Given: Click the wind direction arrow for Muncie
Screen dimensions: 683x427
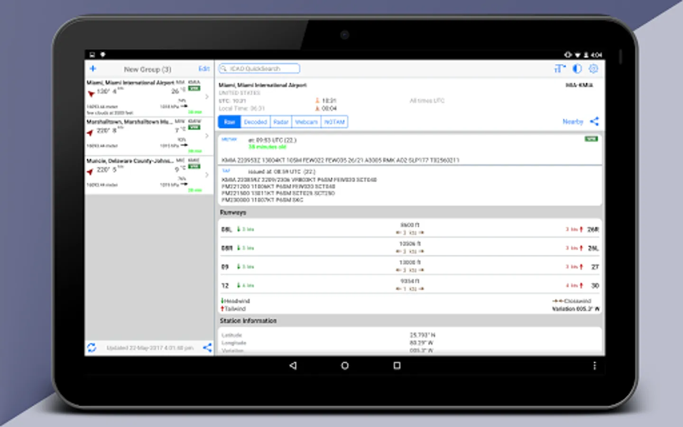Looking at the screenshot, I should coord(90,171).
